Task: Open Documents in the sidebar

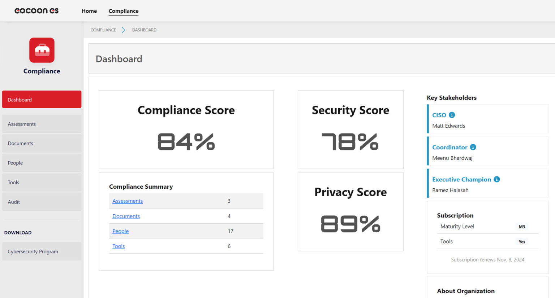Action: tap(42, 144)
